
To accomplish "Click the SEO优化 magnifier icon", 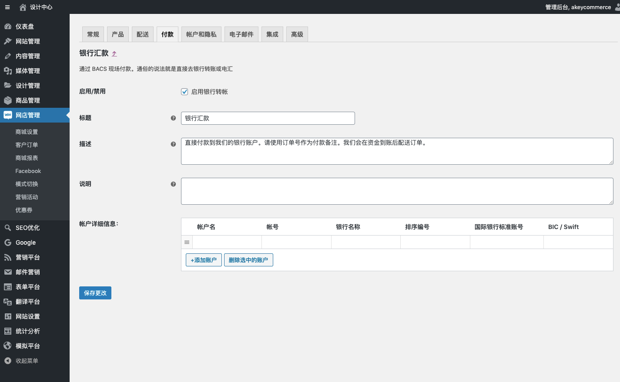I will [x=8, y=228].
